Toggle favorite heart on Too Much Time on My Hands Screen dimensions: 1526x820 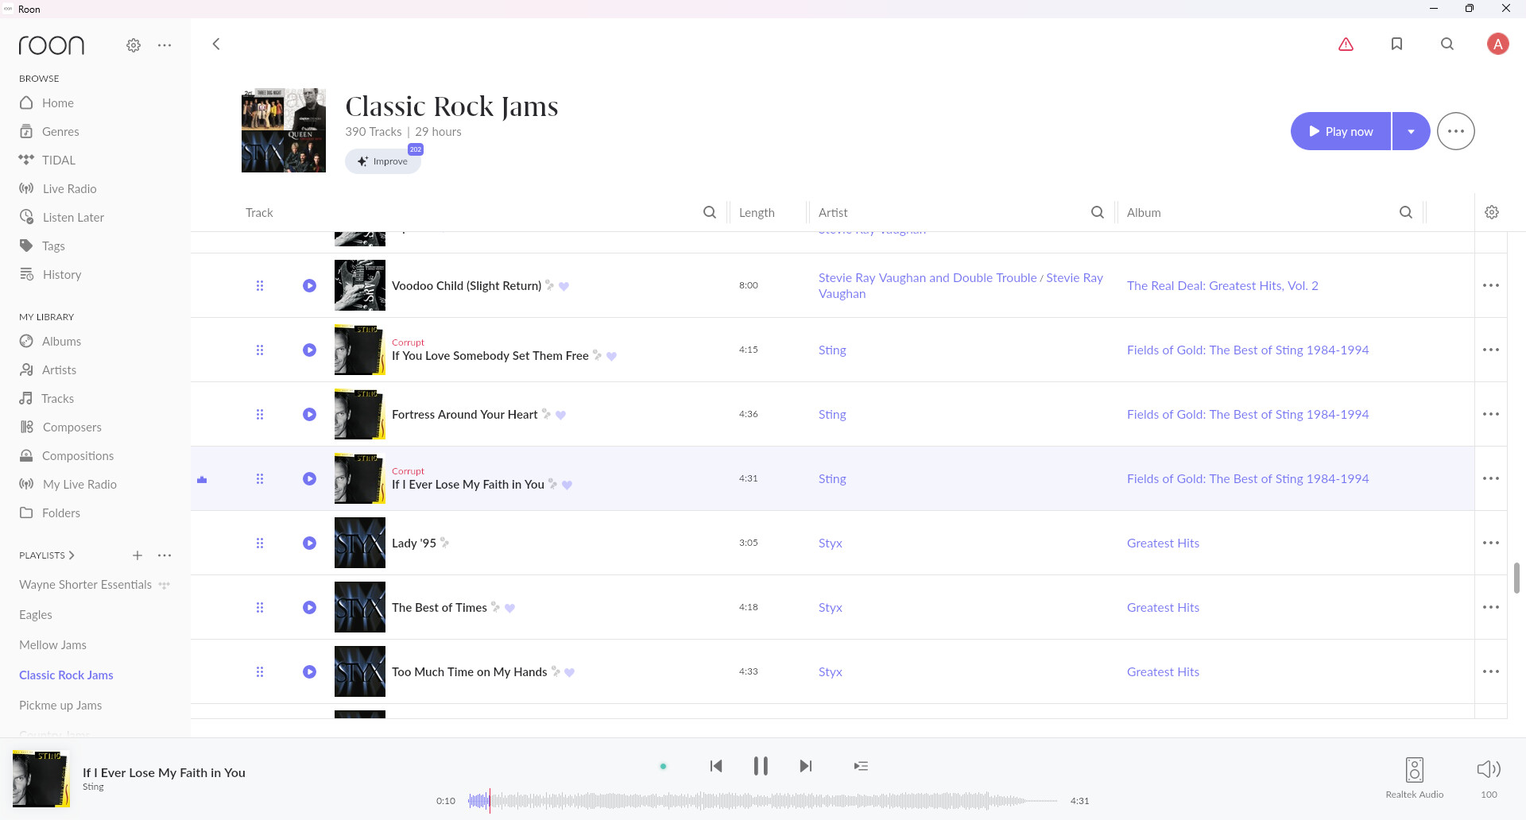point(570,672)
